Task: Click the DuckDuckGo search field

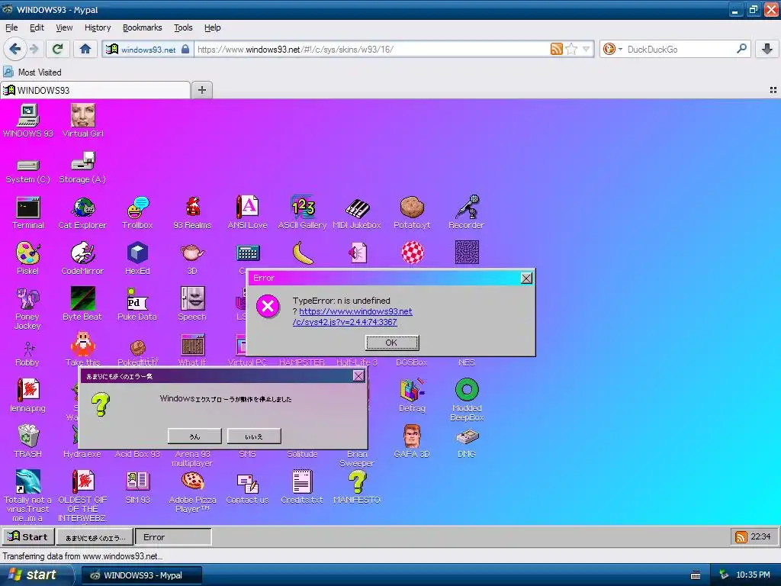Action: pyautogui.click(x=680, y=49)
